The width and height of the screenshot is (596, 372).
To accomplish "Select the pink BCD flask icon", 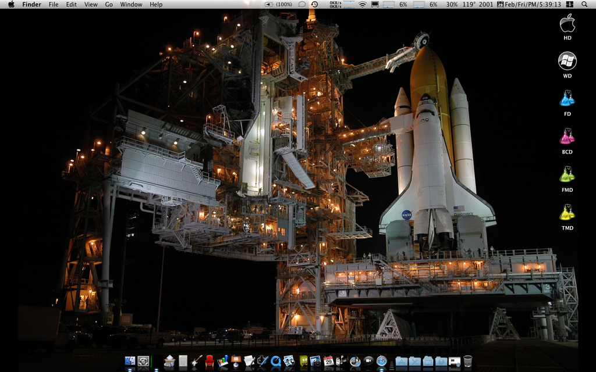I will click(x=567, y=137).
